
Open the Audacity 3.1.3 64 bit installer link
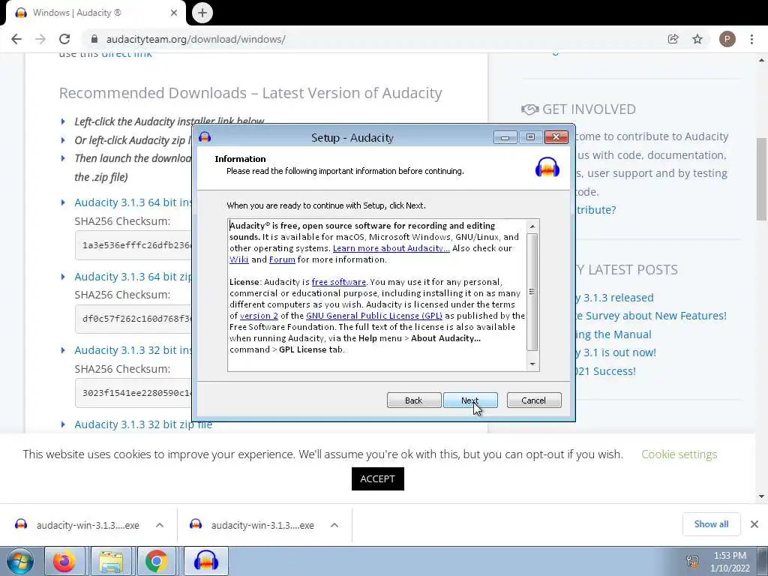(x=133, y=202)
